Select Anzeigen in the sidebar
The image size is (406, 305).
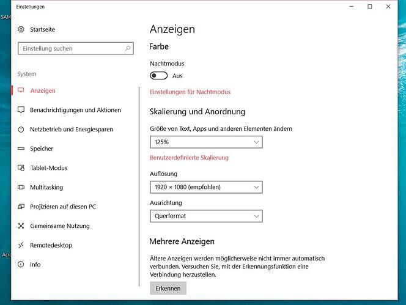tap(43, 90)
